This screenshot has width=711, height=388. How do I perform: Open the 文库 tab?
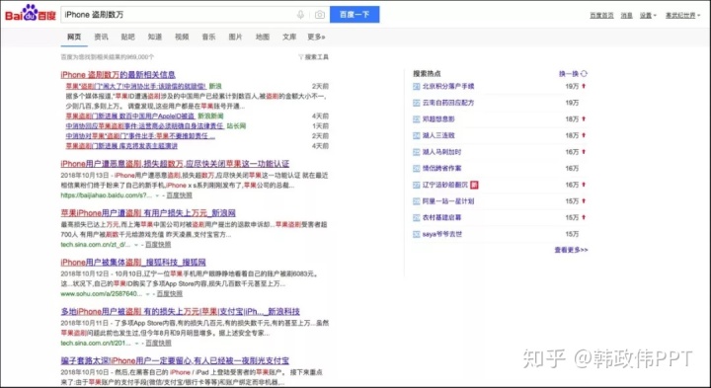(289, 37)
